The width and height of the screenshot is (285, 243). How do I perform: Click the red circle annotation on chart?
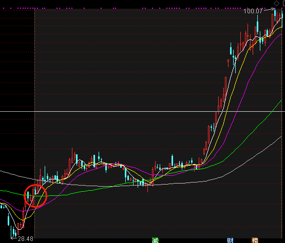(x=35, y=196)
